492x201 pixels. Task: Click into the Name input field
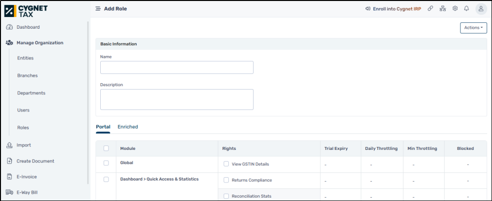177,68
